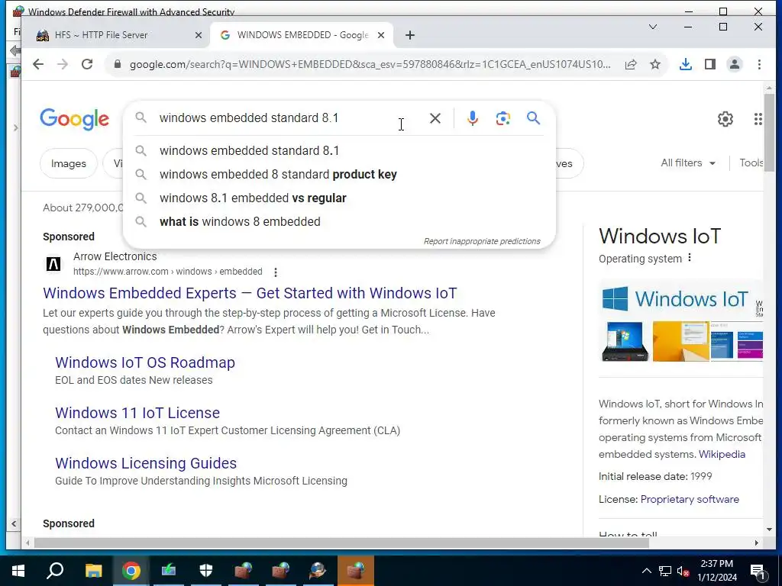Search by image with Google Lens icon
Viewport: 782px width, 586px height.
tap(502, 118)
